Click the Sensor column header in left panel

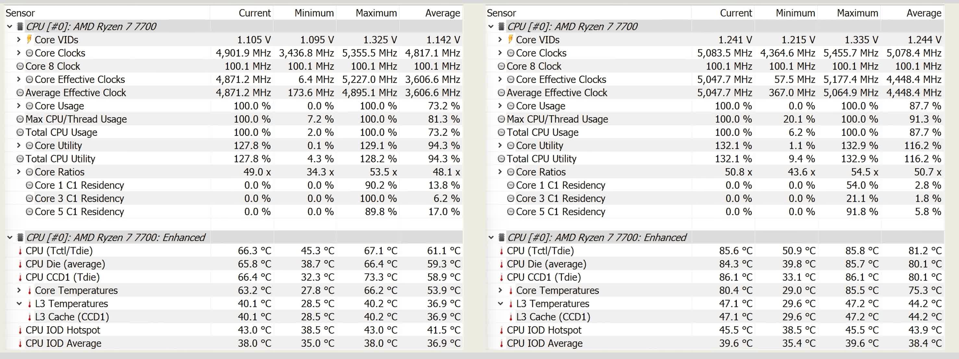tap(20, 13)
